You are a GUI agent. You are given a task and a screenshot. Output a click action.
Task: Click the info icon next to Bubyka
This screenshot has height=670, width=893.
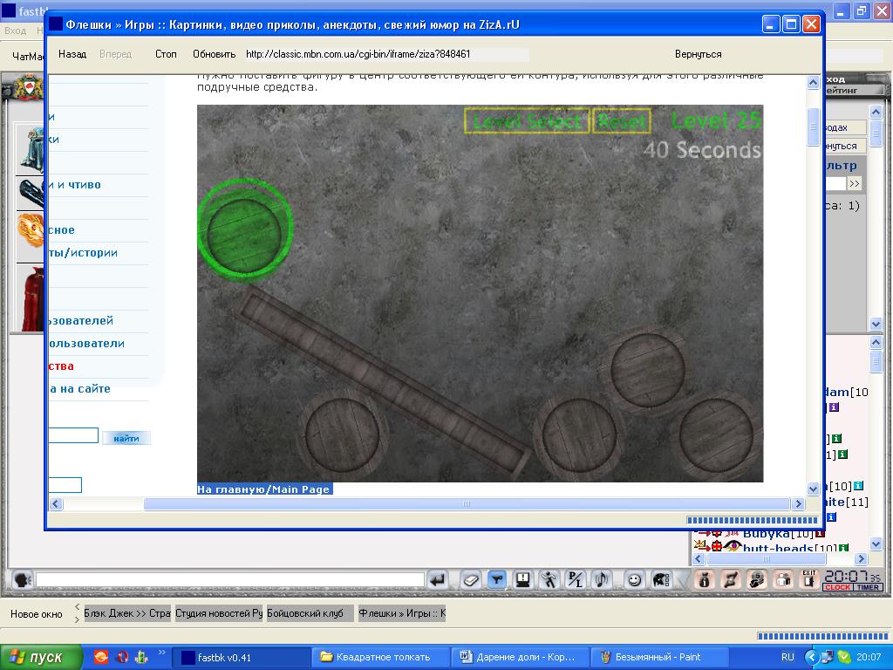tap(820, 534)
